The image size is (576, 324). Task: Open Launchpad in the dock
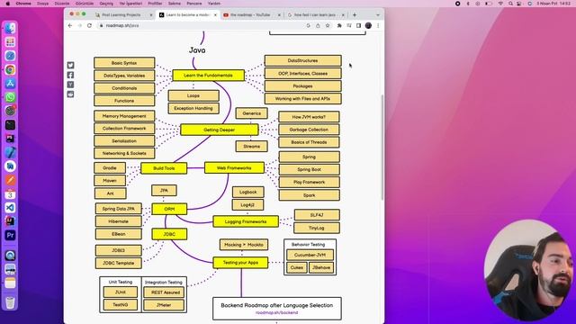pos(10,42)
